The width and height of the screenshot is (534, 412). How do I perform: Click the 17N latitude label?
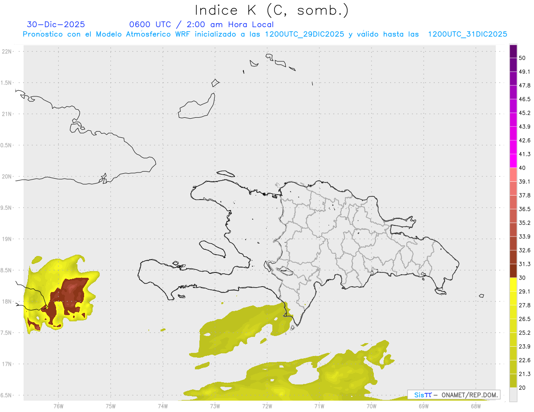(8, 364)
